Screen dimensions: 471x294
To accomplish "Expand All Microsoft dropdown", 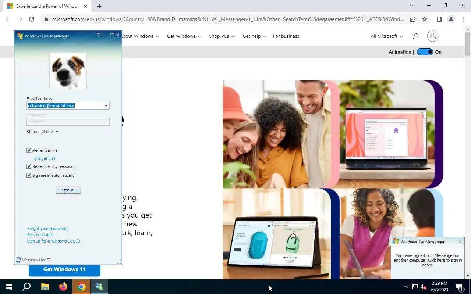I will 387,36.
